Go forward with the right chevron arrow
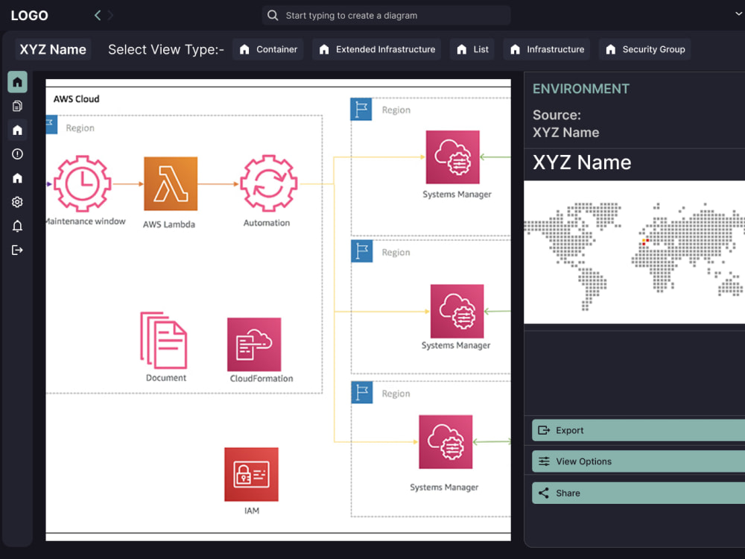 (110, 15)
